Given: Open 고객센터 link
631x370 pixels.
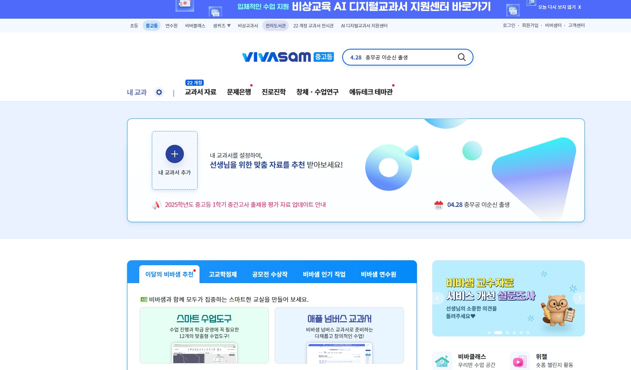Looking at the screenshot, I should 576,25.
